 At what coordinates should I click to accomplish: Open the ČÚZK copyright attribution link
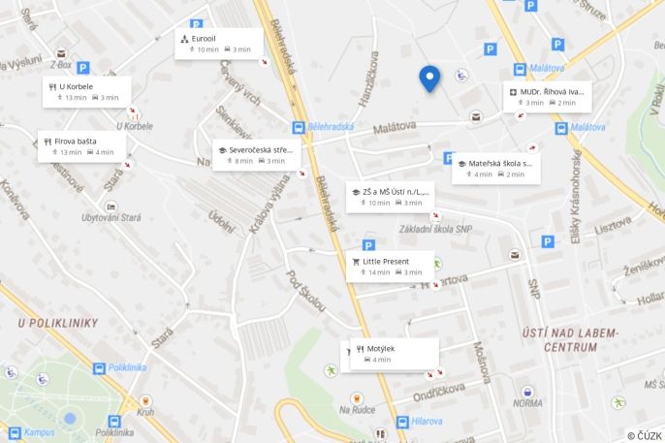click(x=645, y=436)
